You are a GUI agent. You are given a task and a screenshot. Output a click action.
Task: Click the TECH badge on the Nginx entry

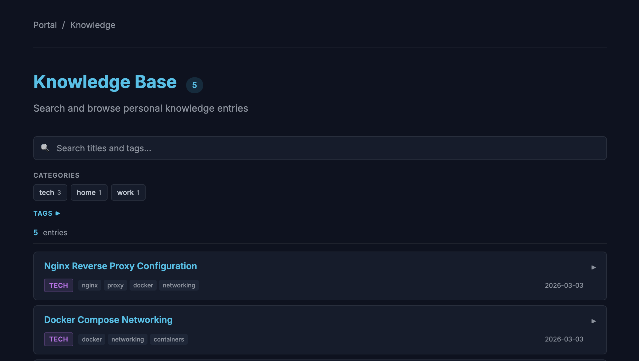tap(58, 285)
